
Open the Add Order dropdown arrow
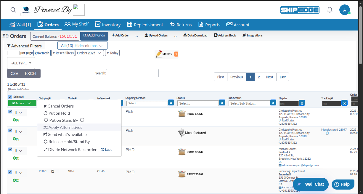[136, 35]
